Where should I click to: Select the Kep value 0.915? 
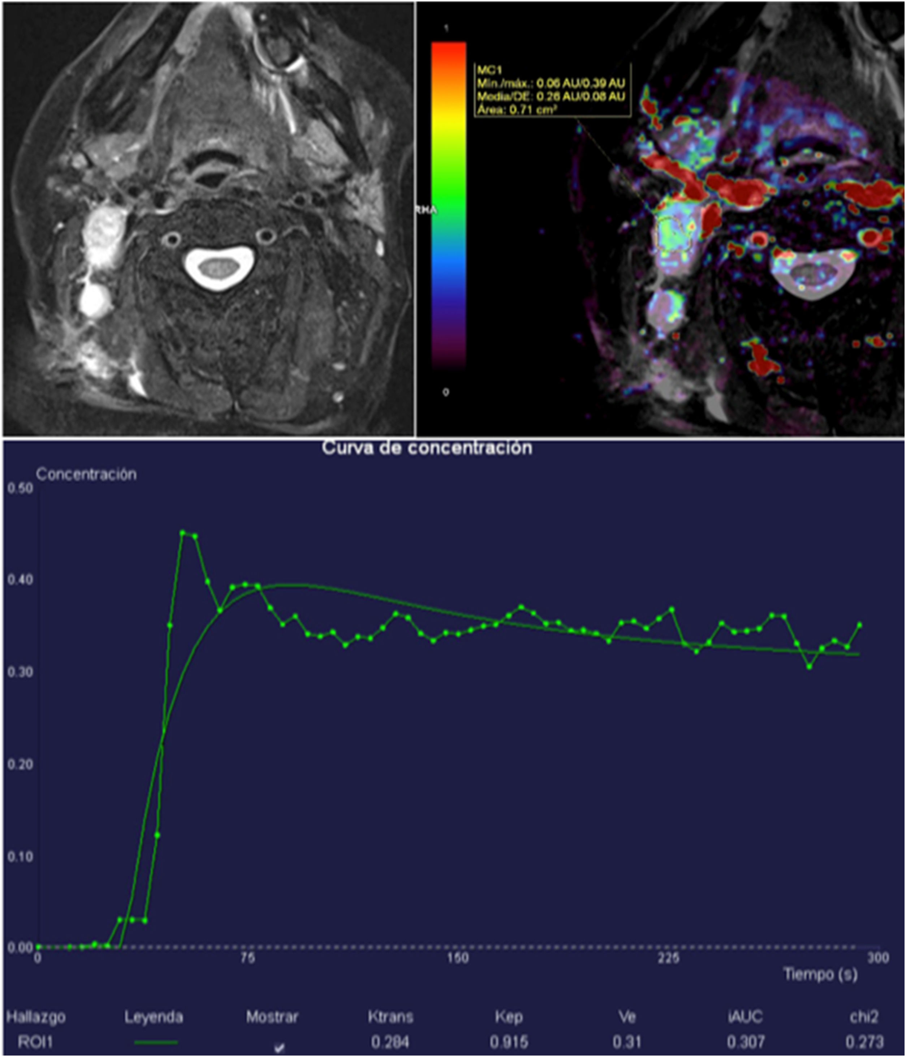point(509,1042)
